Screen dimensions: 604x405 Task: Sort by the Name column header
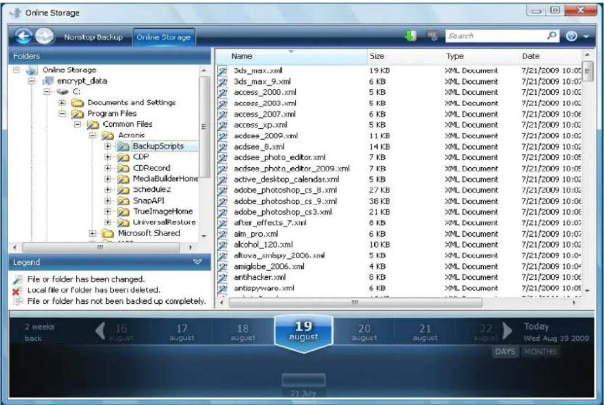tap(291, 56)
